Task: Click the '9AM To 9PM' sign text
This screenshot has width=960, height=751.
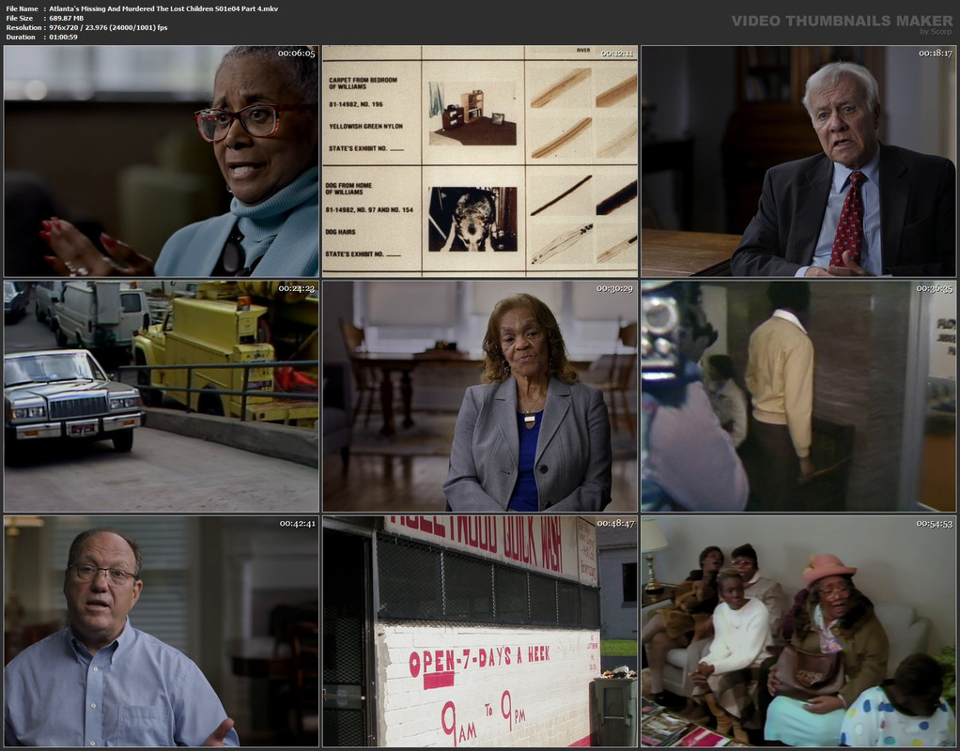Action: pos(484,716)
